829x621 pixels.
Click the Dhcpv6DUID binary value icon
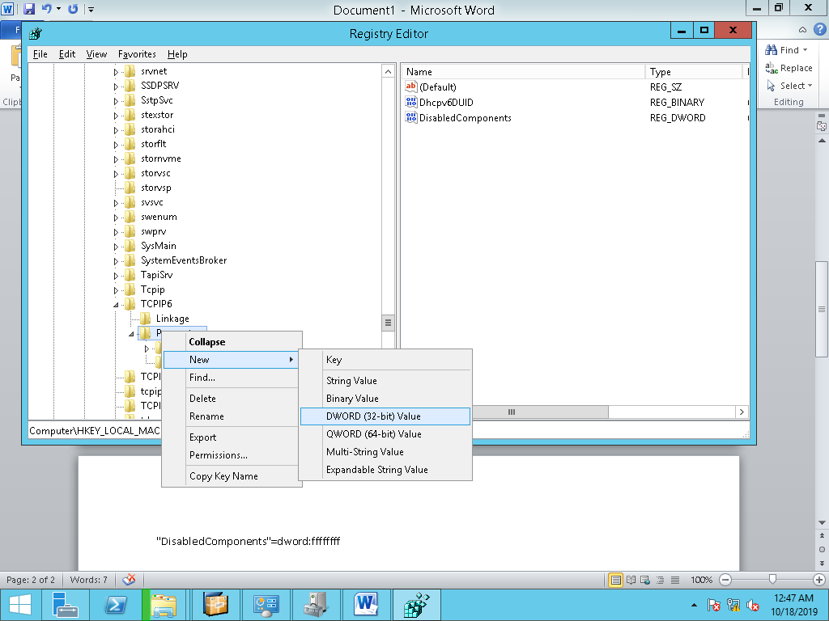(410, 102)
